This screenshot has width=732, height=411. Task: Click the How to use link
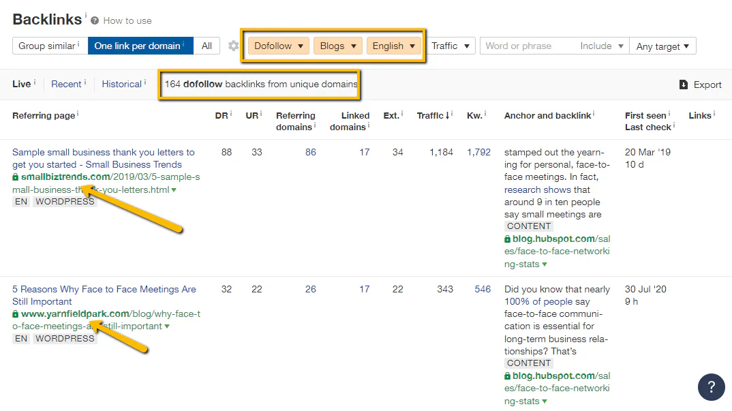[127, 20]
